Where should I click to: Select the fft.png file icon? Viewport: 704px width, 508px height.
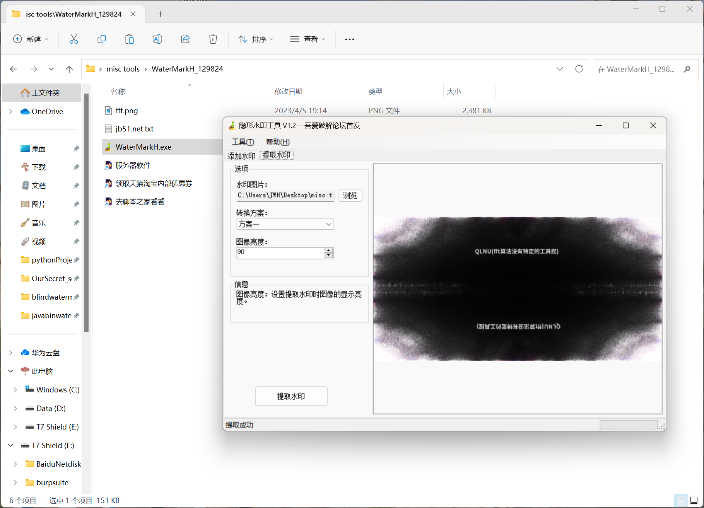tap(109, 111)
